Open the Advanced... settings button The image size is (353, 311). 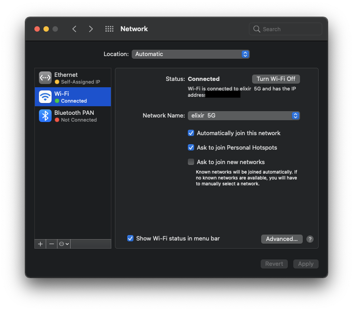pos(281,239)
